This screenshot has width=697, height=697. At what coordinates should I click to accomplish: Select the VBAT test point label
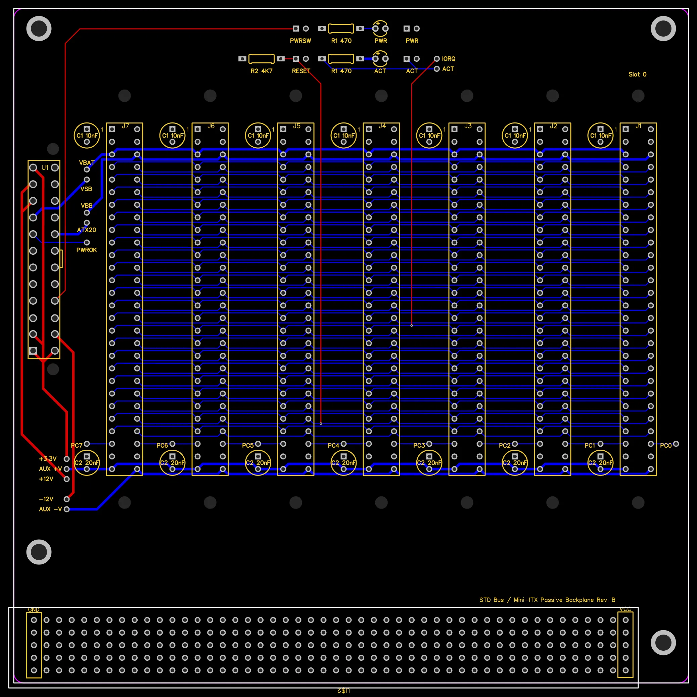point(87,163)
